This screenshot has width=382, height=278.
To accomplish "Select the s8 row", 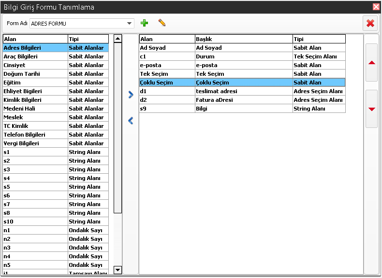I will [56, 213].
